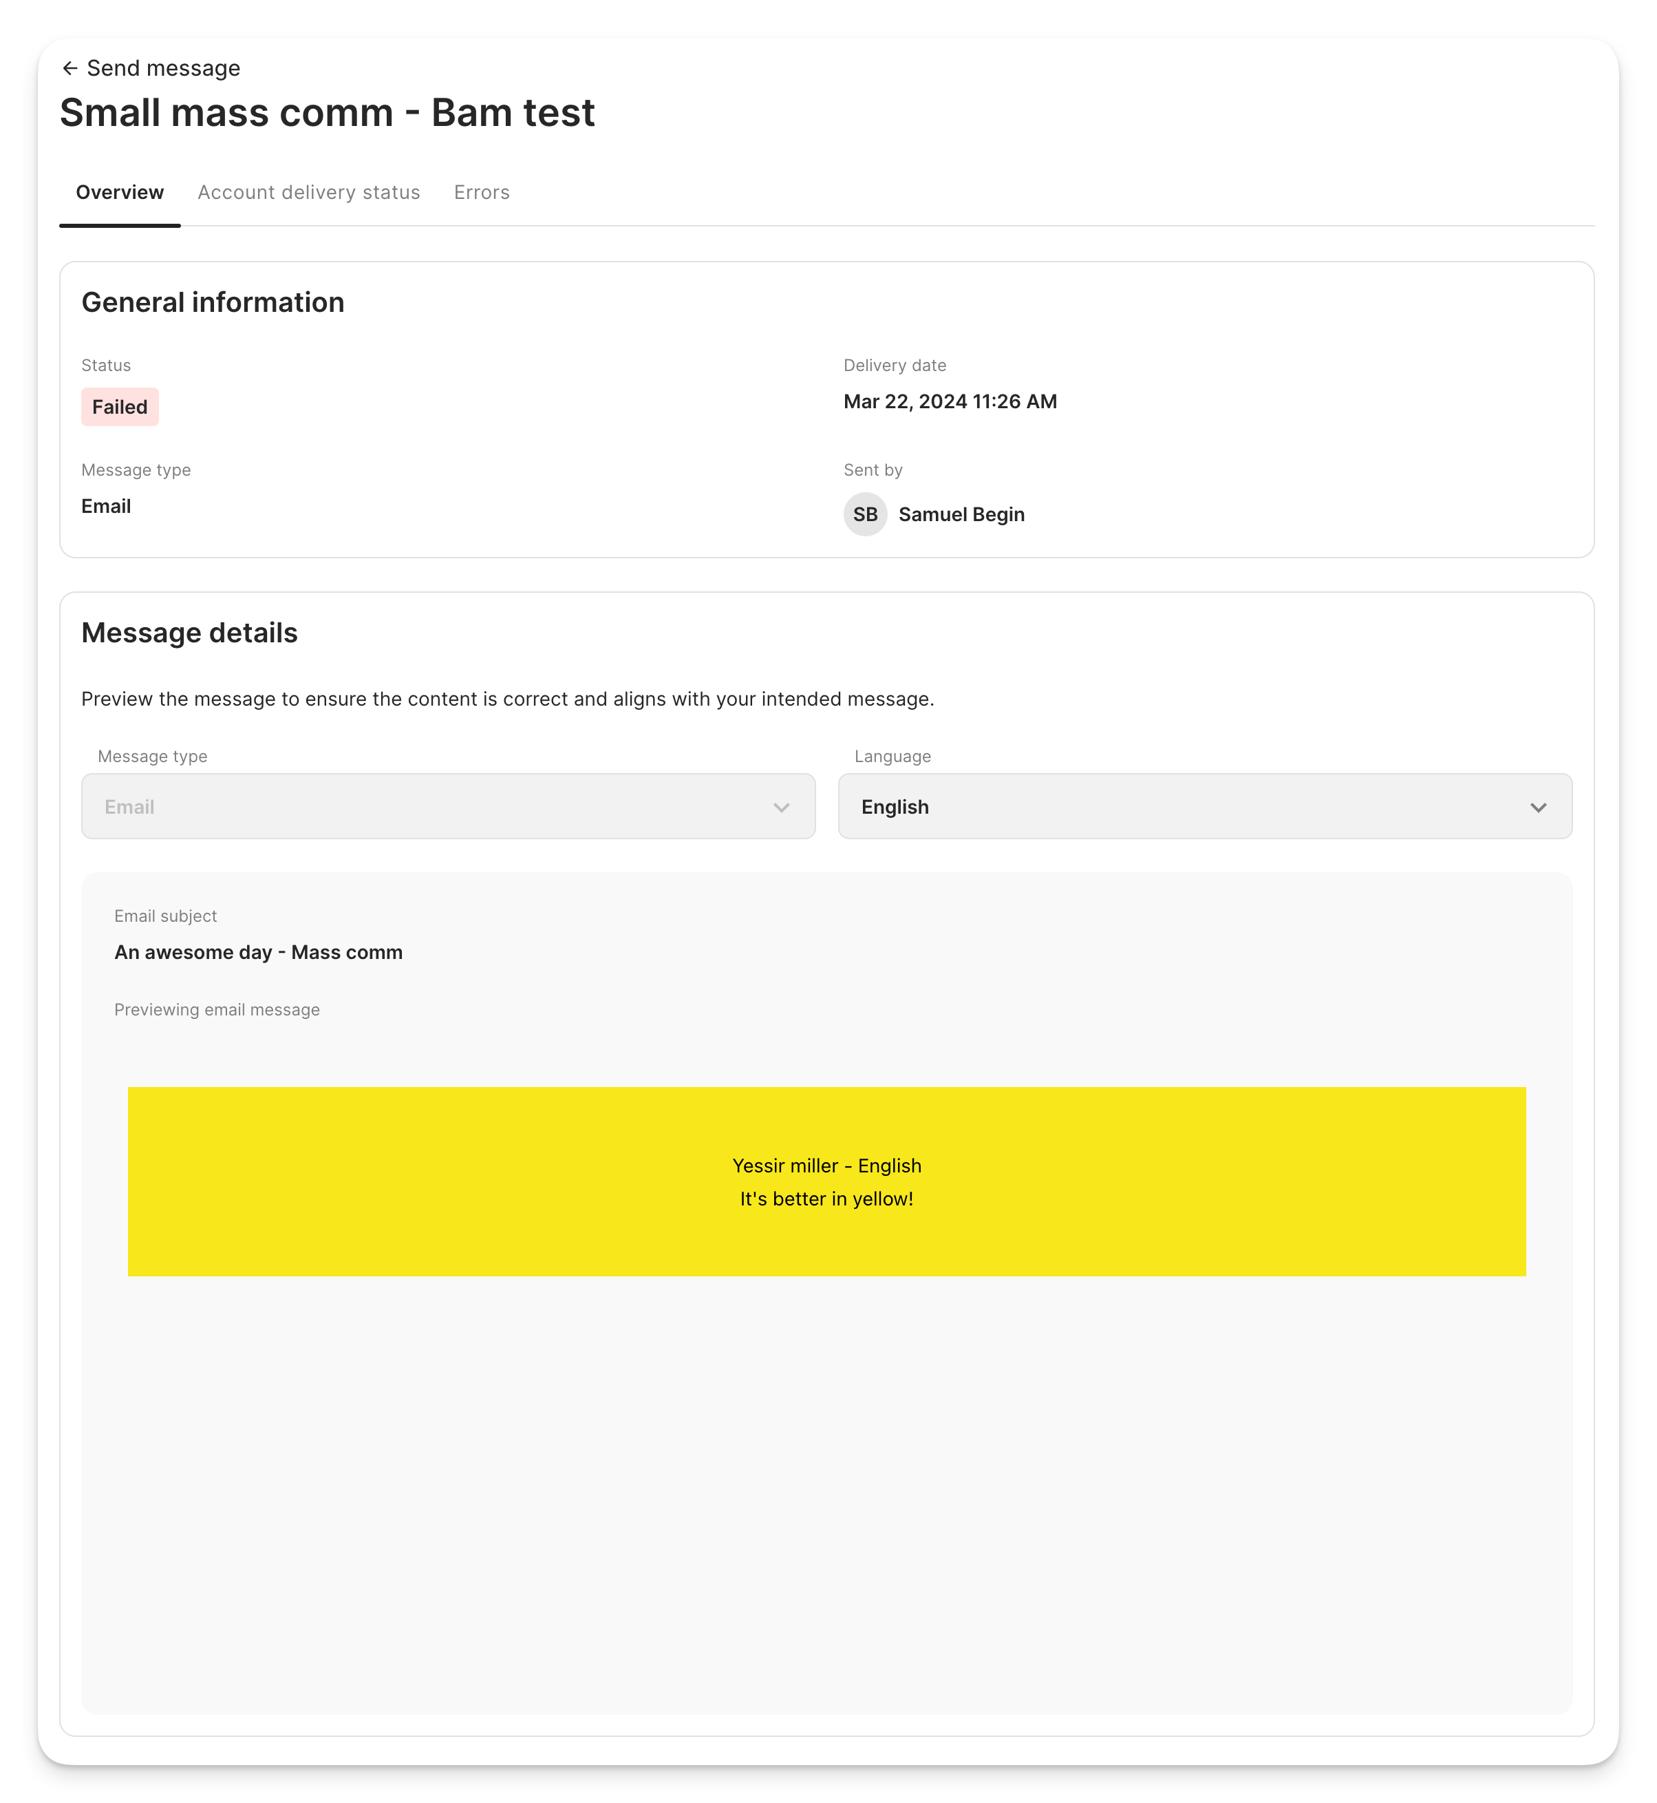The height and width of the screenshot is (1803, 1657).
Task: Click the text It's better in yellow!
Action: [826, 1197]
